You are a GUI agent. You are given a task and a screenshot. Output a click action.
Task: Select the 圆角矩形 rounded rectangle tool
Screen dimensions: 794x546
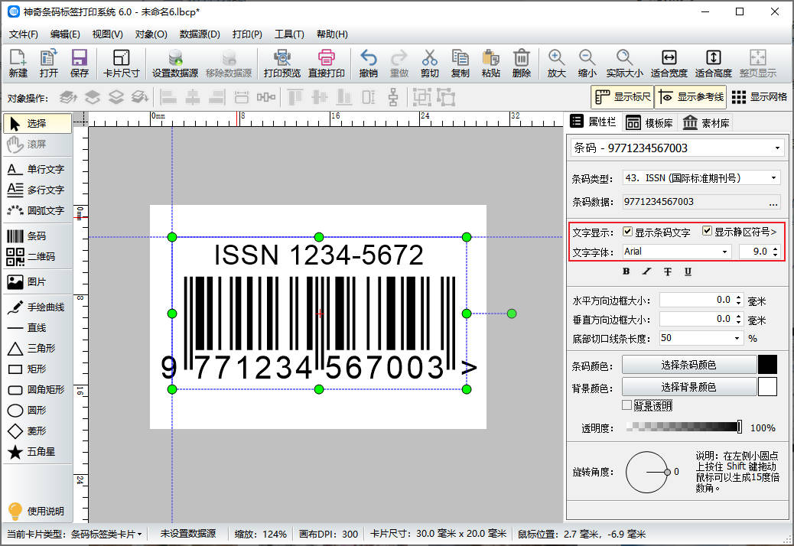pos(37,390)
